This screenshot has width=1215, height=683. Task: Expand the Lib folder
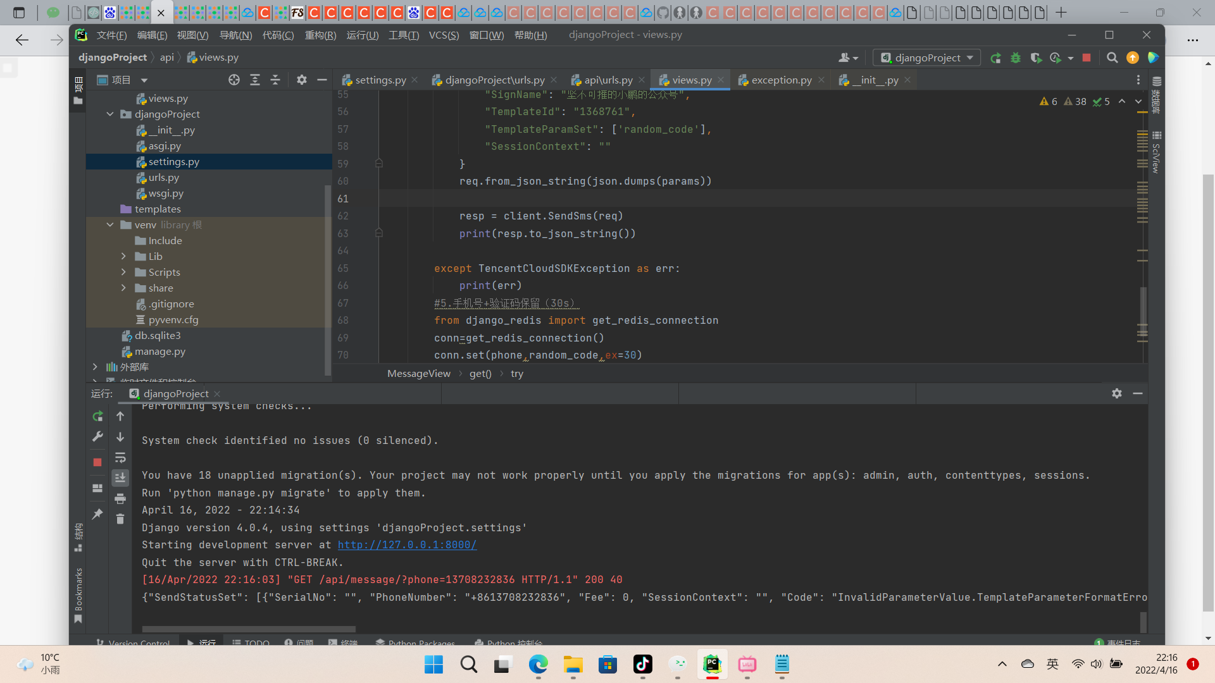(123, 257)
